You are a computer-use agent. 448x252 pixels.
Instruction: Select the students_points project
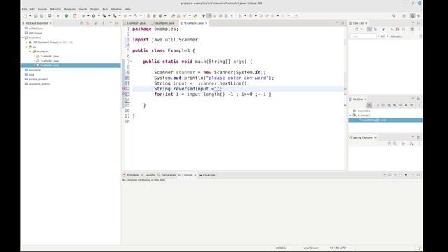[39, 84]
